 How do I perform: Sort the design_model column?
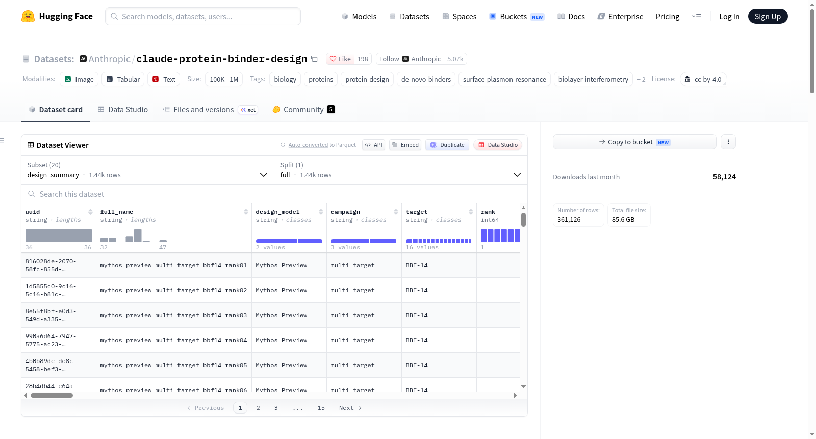pos(321,212)
